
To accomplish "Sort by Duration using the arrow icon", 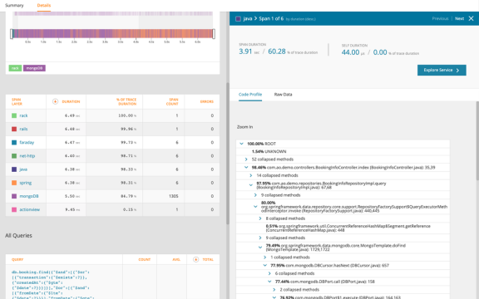I will pos(55,101).
